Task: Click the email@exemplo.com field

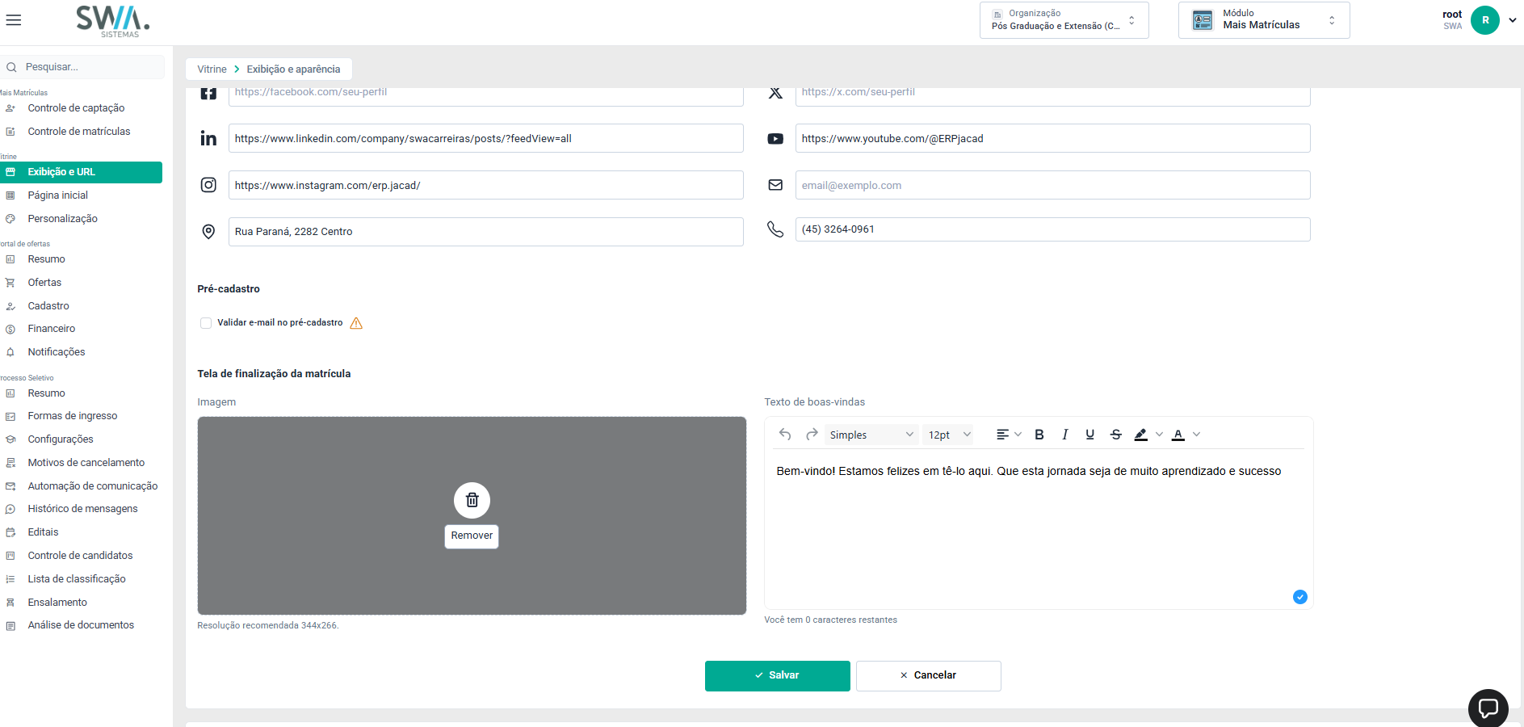Action: pyautogui.click(x=1052, y=185)
